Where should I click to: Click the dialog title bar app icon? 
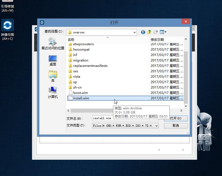pyautogui.click(x=42, y=22)
